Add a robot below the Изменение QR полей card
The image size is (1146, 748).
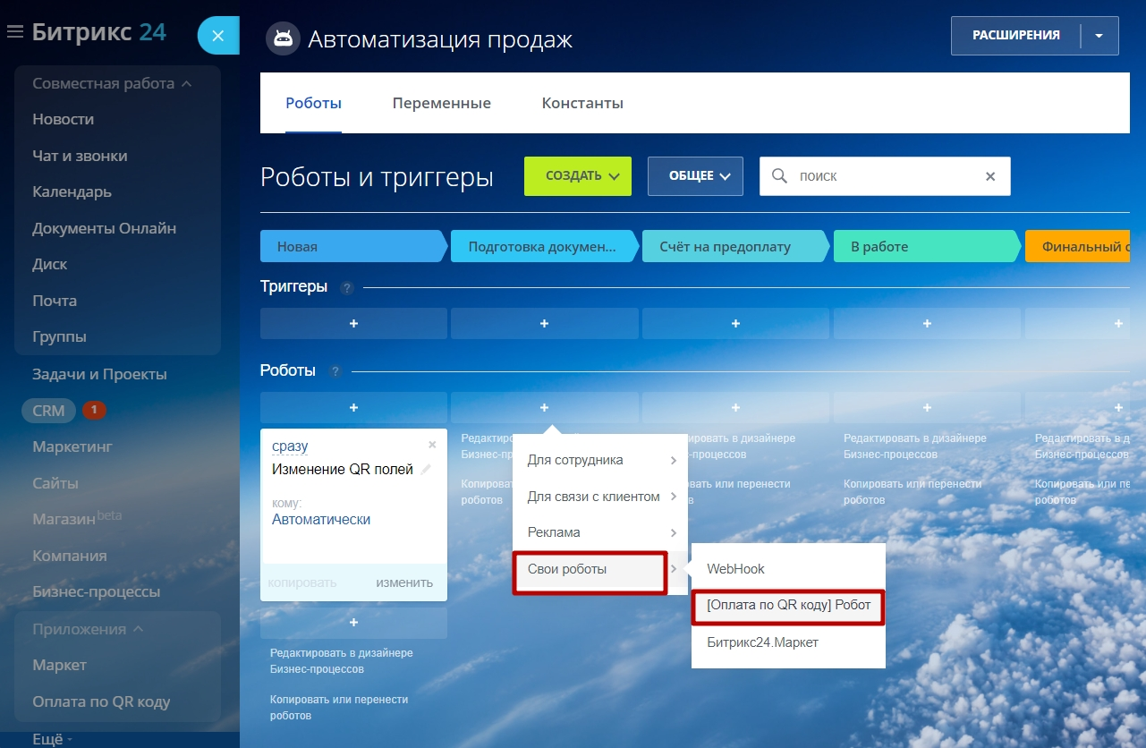point(353,622)
